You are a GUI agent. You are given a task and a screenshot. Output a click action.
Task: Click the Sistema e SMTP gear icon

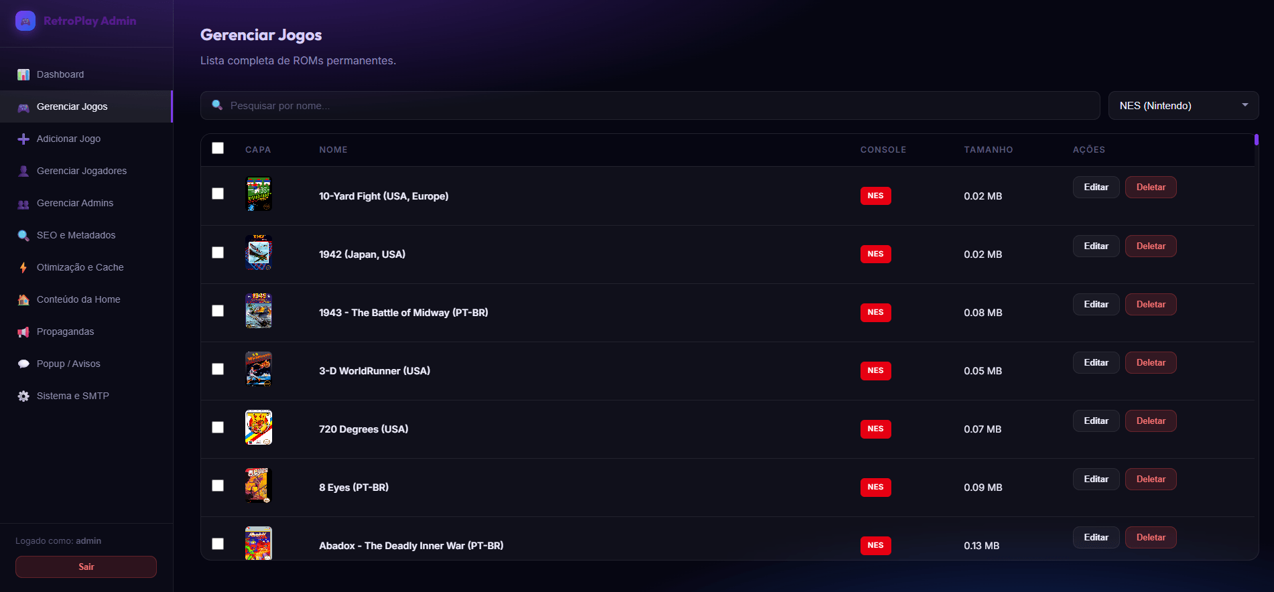23,396
